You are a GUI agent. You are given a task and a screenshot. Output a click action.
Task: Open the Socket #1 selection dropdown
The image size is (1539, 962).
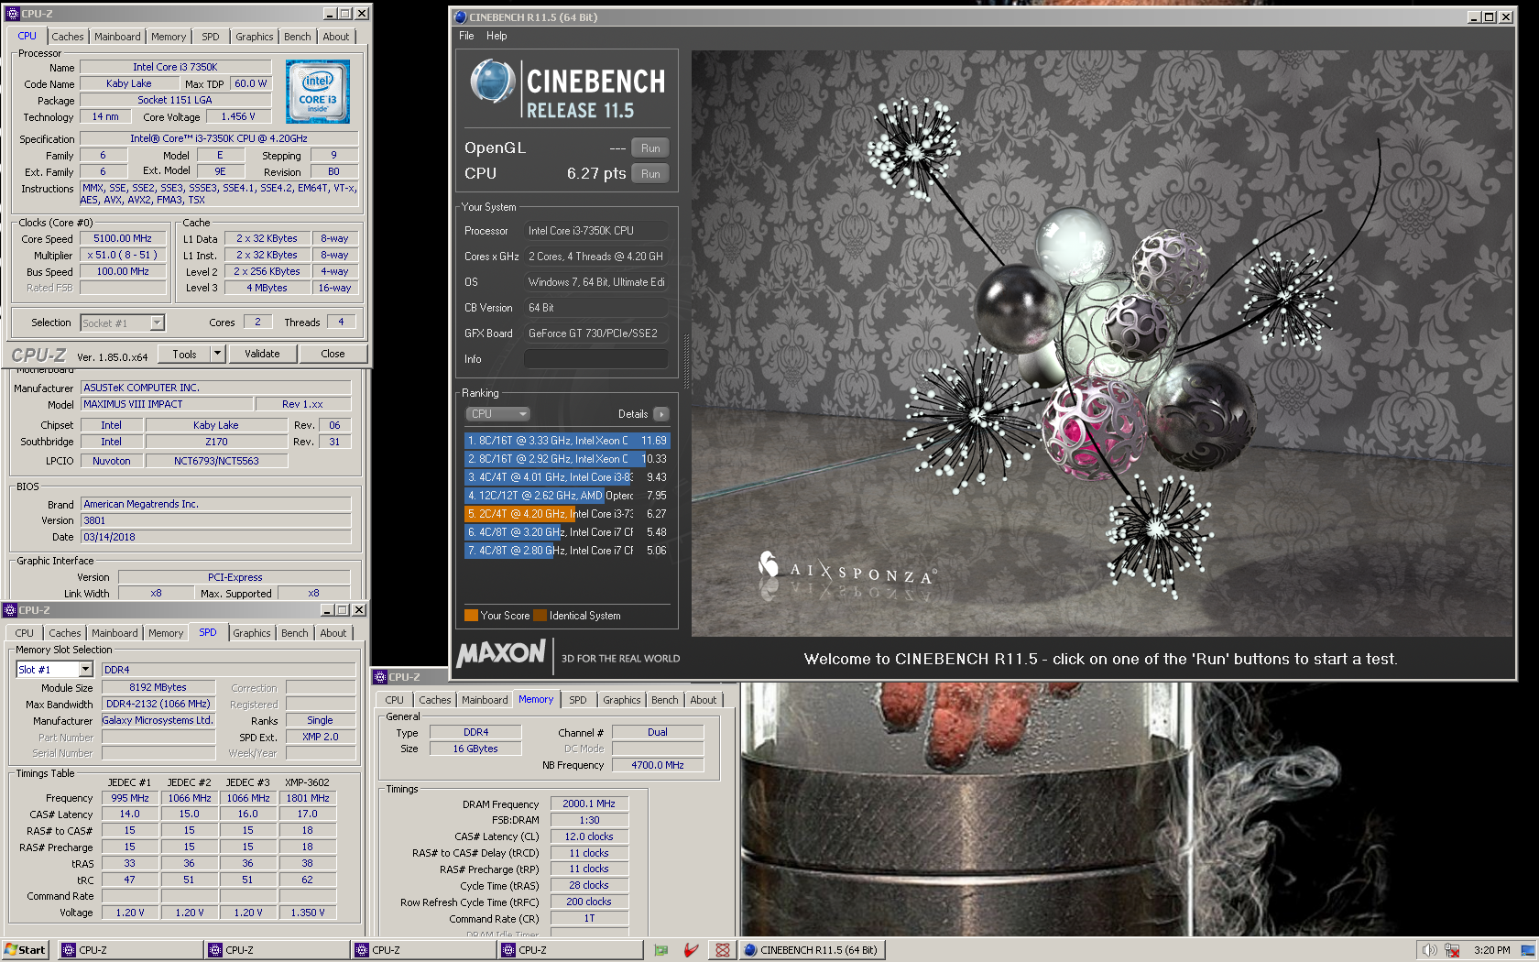coord(157,322)
